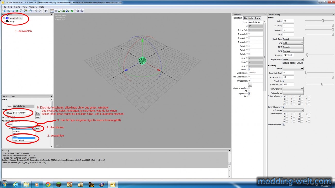The width and height of the screenshot is (335, 188).
Task: Open Windows Start menu
Action: coord(5,185)
